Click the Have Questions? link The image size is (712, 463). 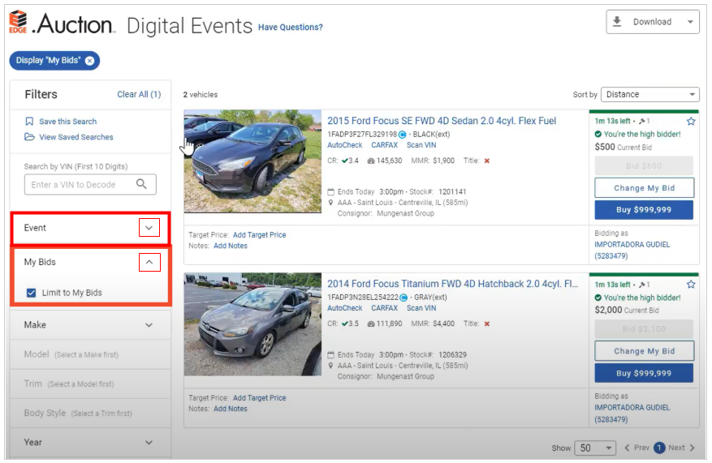pyautogui.click(x=290, y=28)
